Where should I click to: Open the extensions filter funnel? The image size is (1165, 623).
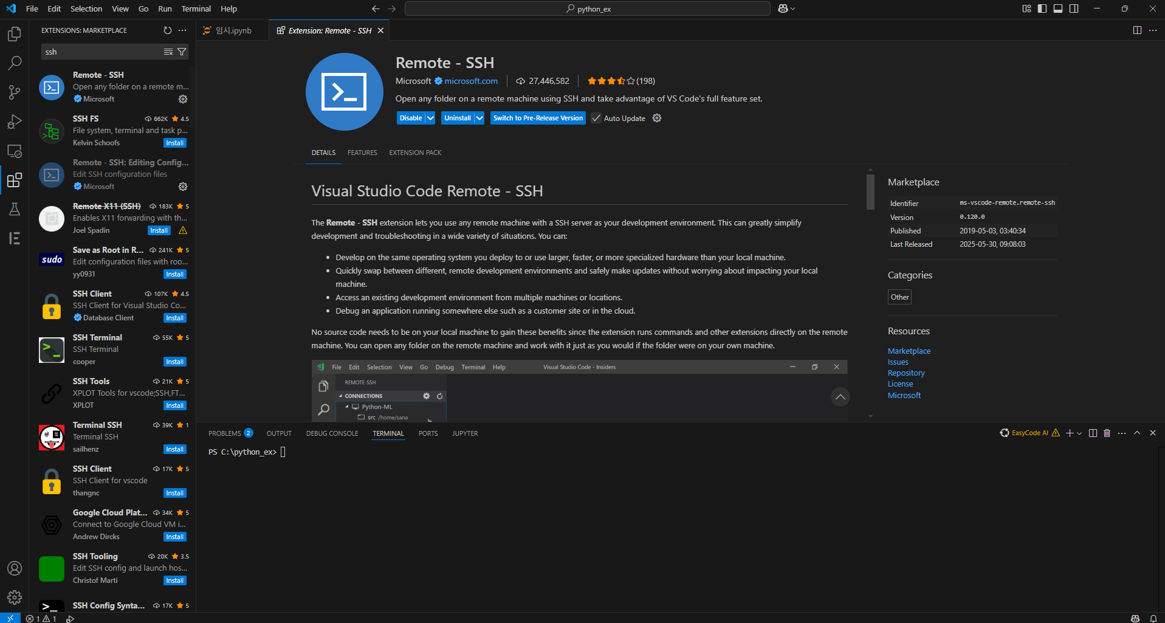(182, 52)
